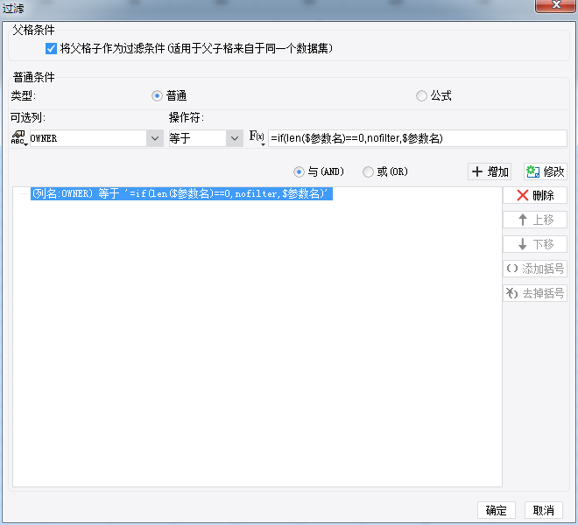Select the 公式 type radio button
Viewport: 578px width, 525px height.
[421, 96]
